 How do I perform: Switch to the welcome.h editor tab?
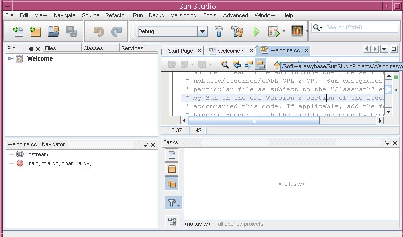(231, 51)
